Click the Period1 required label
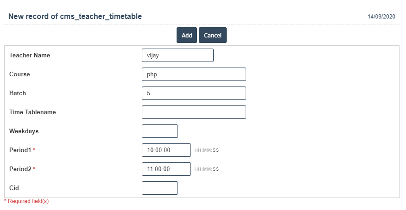This screenshot has height=210, width=406. point(21,150)
